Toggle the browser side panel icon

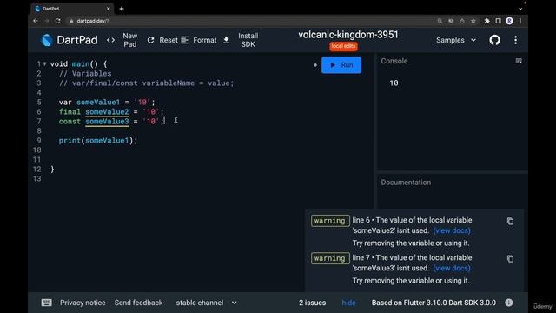(498, 21)
